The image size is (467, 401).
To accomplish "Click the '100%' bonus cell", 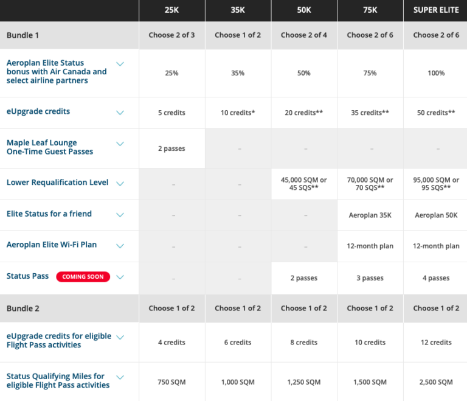I will pyautogui.click(x=436, y=73).
